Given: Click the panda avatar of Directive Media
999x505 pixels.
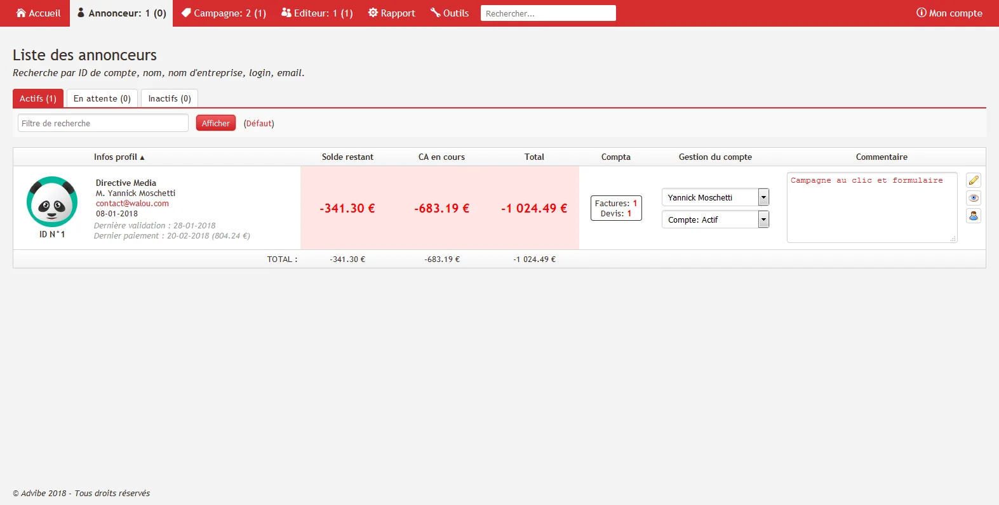Looking at the screenshot, I should pyautogui.click(x=52, y=202).
